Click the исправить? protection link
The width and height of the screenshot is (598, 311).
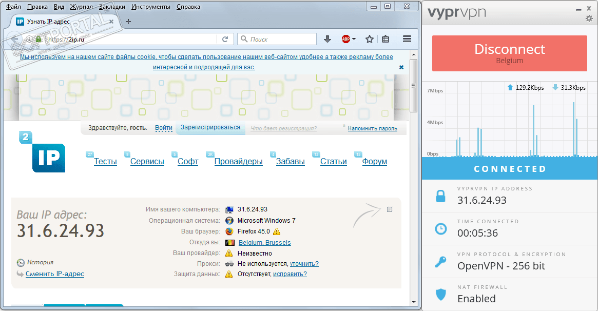(290, 274)
